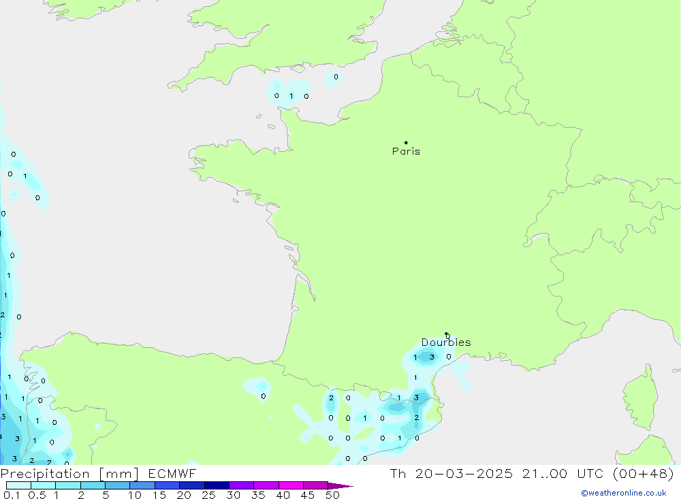The width and height of the screenshot is (681, 499).
Task: Click the '25' legend scale label
Action: click(208, 495)
